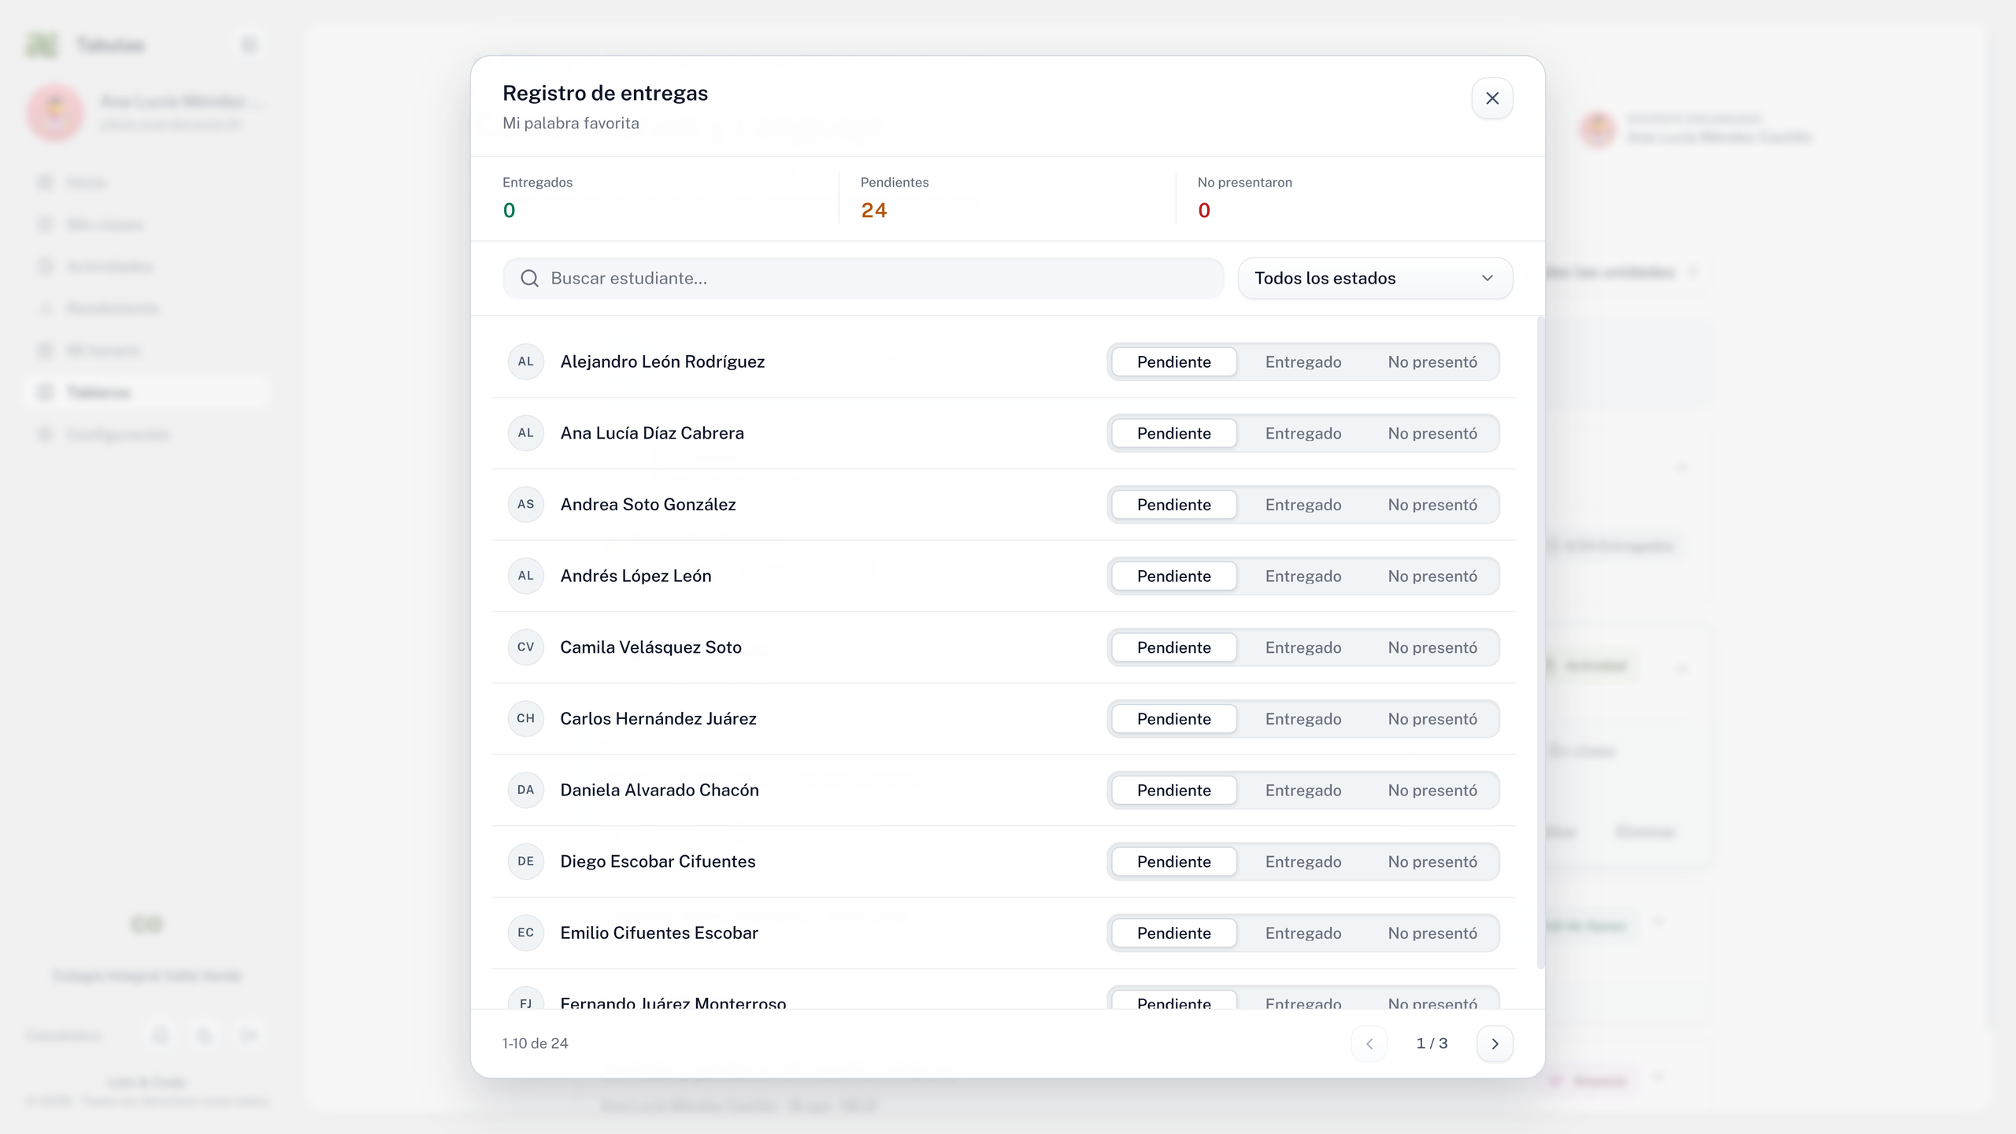Viewport: 2016px width, 1134px height.
Task: Click the Pendientes count 24
Action: pyautogui.click(x=873, y=210)
